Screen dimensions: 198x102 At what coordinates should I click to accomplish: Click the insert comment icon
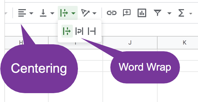[x=127, y=13]
